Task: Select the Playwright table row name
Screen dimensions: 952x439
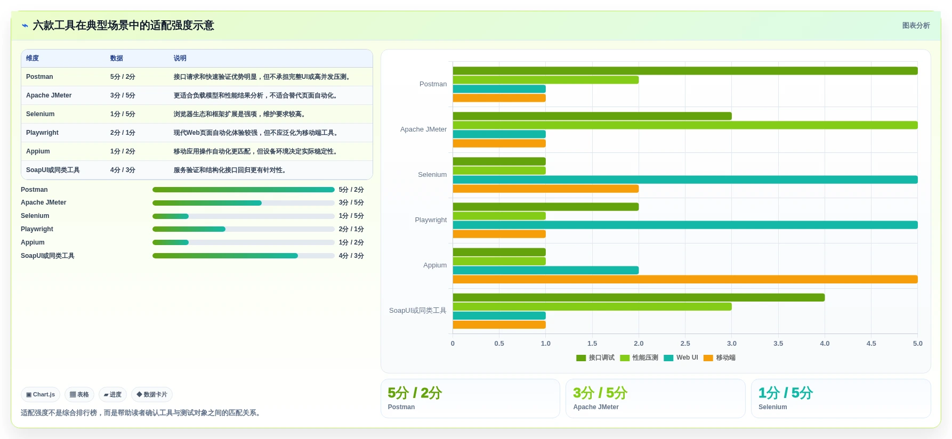Action: 42,133
